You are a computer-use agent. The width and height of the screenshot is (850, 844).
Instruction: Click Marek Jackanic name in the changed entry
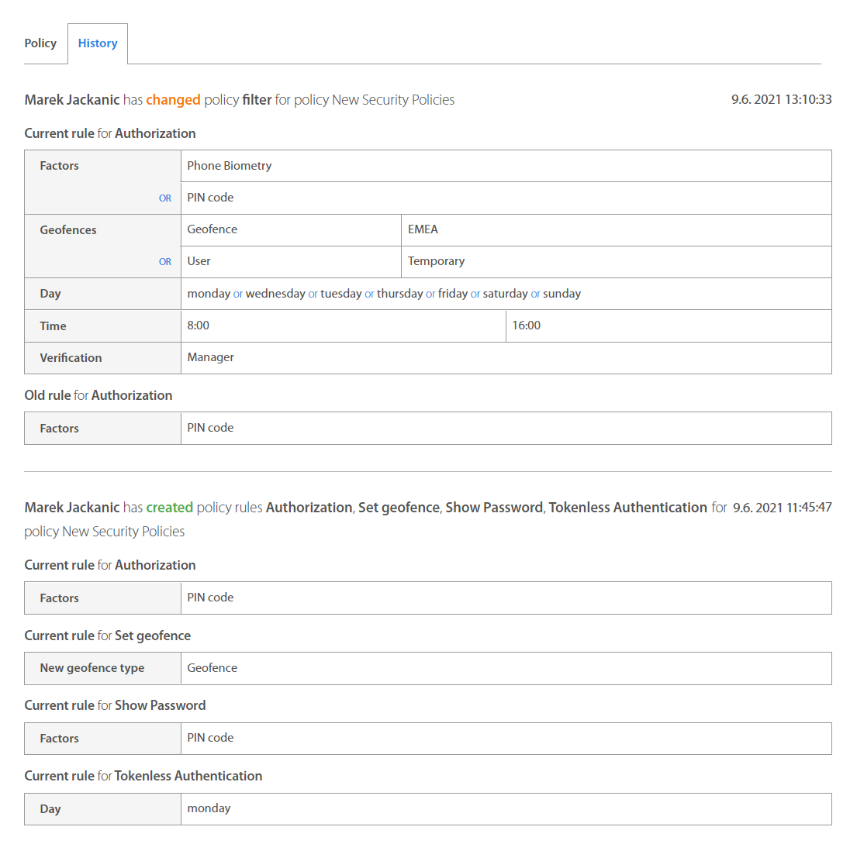tap(72, 100)
